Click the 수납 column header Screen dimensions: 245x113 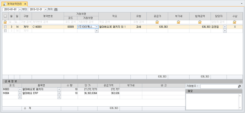[235, 16]
